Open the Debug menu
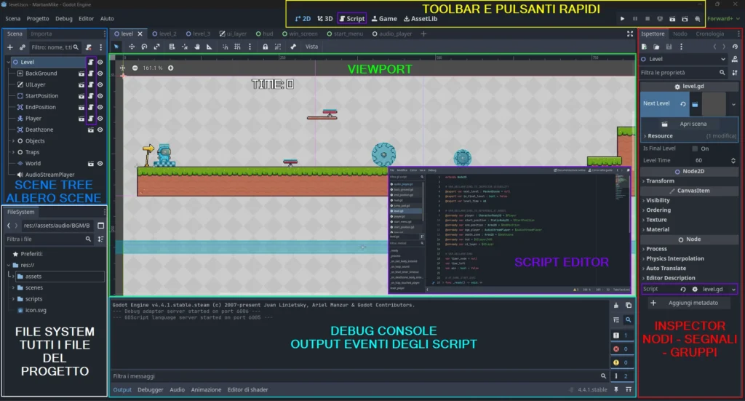The image size is (745, 401). pyautogui.click(x=64, y=19)
